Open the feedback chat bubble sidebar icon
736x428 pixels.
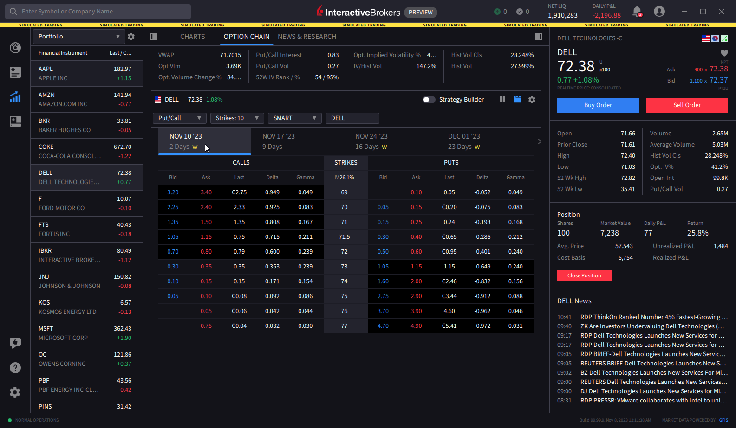[x=15, y=343]
